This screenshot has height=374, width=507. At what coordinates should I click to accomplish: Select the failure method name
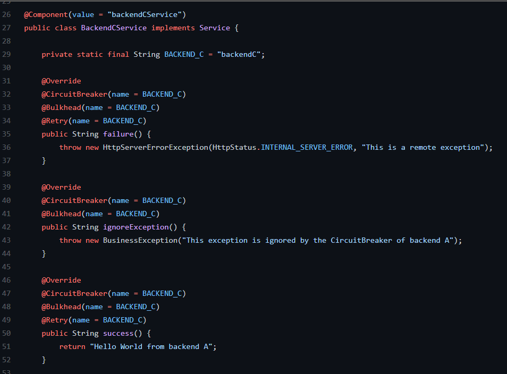coord(118,134)
